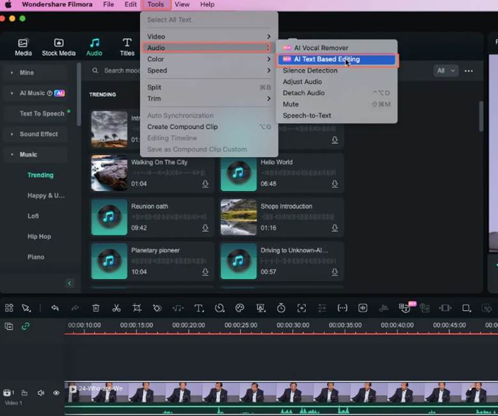The image size is (498, 416).
Task: Click the timer duration icon
Action: (281, 308)
